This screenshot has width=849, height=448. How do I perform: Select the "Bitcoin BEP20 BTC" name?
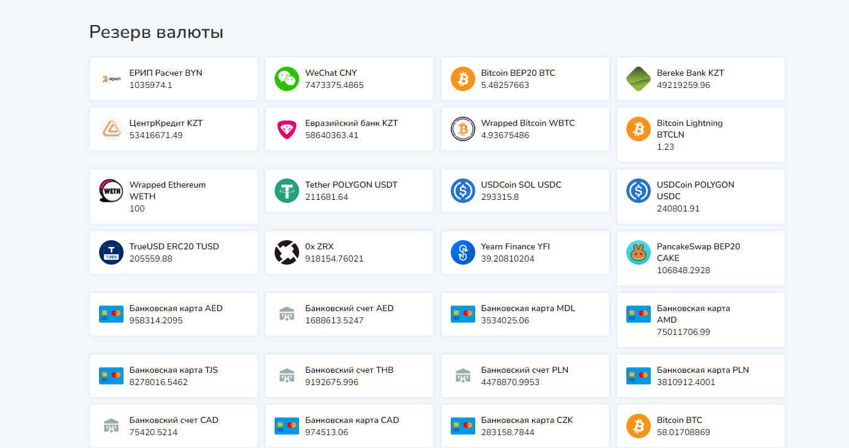pos(518,73)
